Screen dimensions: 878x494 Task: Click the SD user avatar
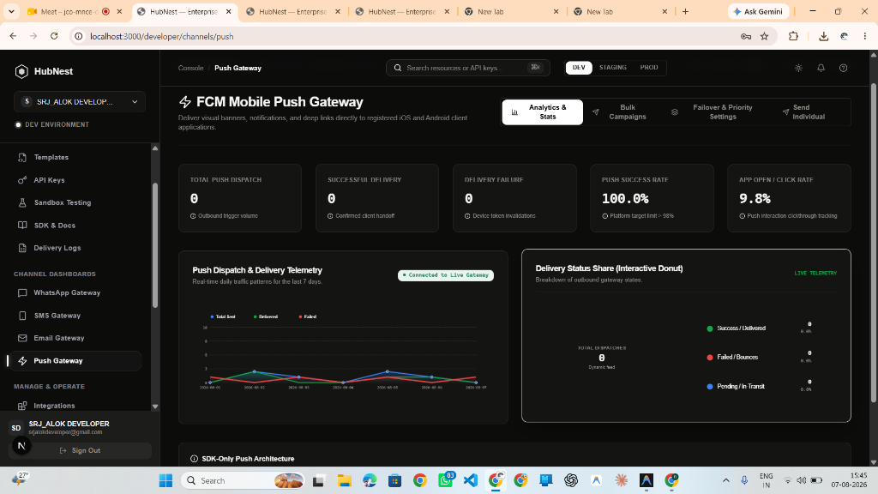pyautogui.click(x=16, y=428)
